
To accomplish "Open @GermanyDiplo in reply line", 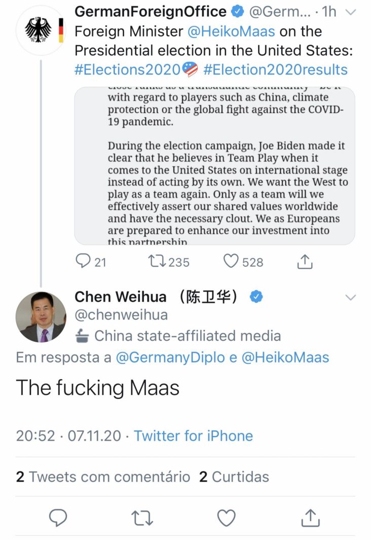I will (170, 357).
